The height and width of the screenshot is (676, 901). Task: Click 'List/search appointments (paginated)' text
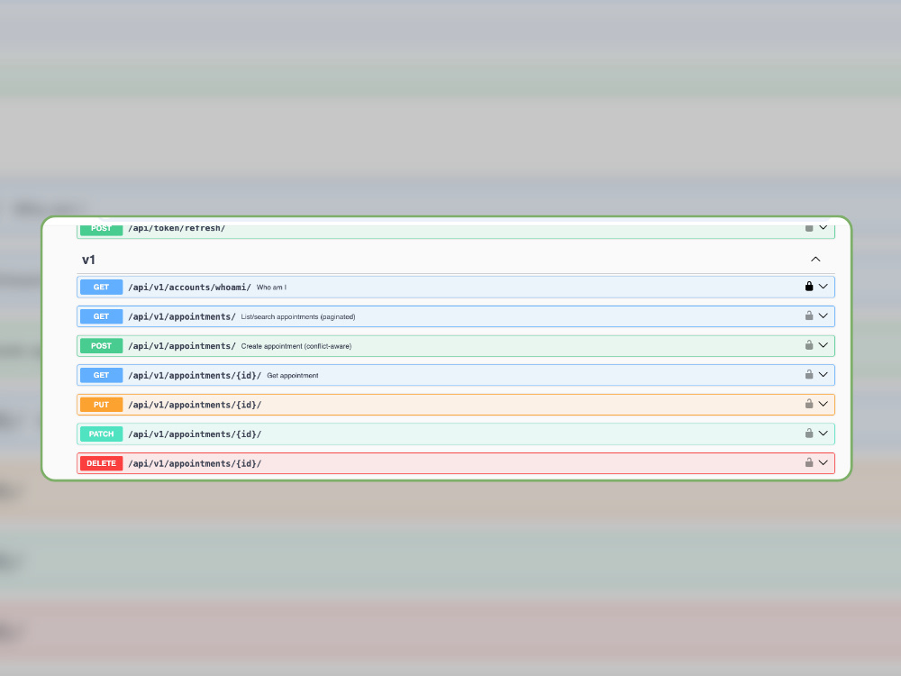(297, 316)
